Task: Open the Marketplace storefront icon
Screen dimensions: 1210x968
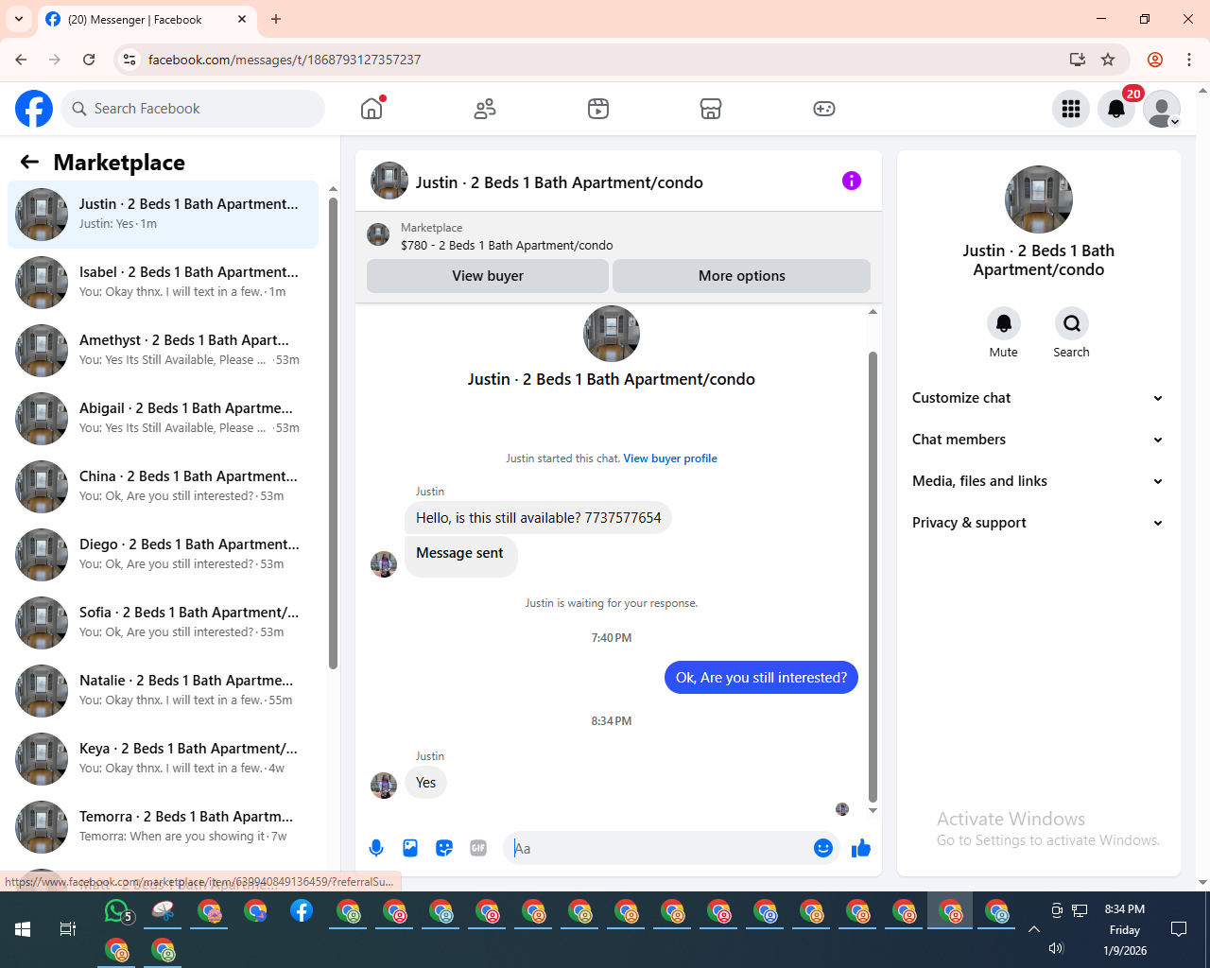Action: click(x=711, y=109)
